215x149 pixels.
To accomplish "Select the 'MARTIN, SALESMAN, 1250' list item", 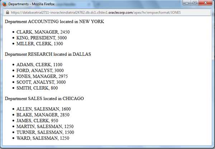I will (45, 127).
